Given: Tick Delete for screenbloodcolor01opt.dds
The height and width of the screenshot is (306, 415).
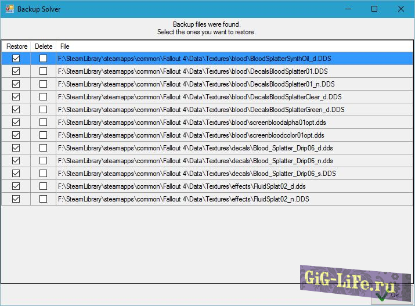Looking at the screenshot, I should 43,135.
